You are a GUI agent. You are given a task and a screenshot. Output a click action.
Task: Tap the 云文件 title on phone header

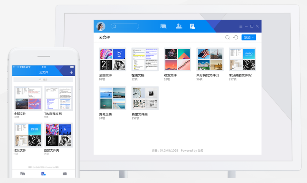pyautogui.click(x=44, y=72)
